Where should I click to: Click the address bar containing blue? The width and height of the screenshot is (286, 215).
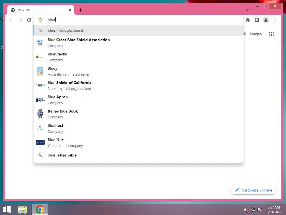(139, 20)
